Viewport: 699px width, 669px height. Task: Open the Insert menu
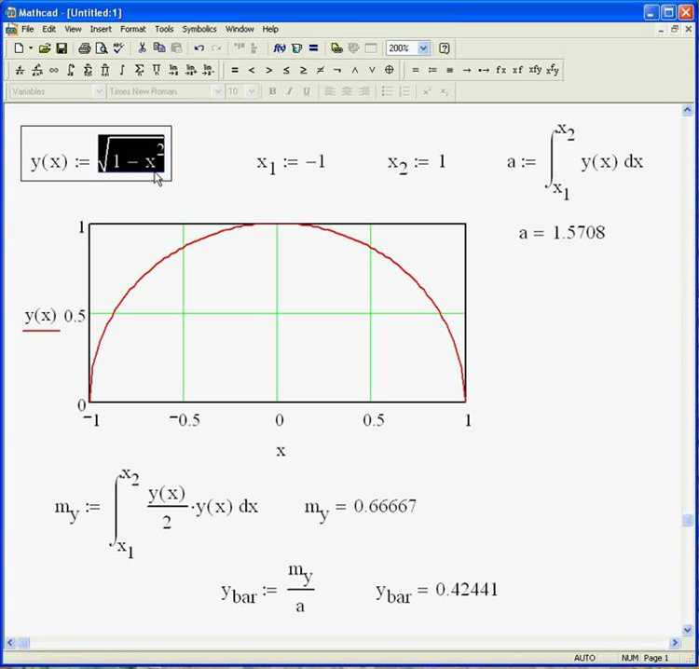pos(101,29)
